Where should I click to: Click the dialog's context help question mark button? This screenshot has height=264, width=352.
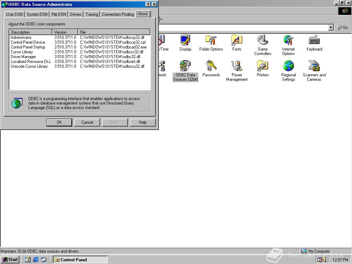click(148, 4)
